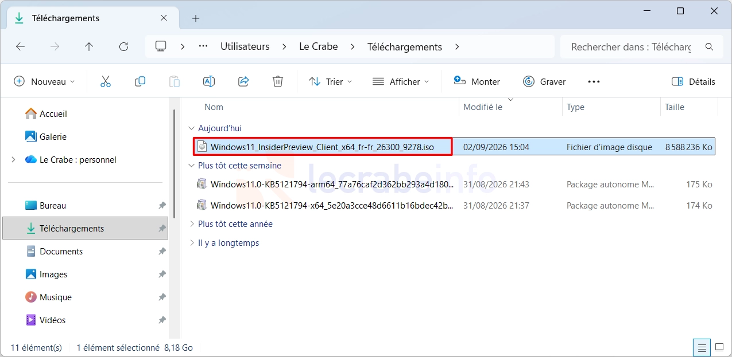The width and height of the screenshot is (732, 357).
Task: Click the Cut scissors icon
Action: (105, 81)
